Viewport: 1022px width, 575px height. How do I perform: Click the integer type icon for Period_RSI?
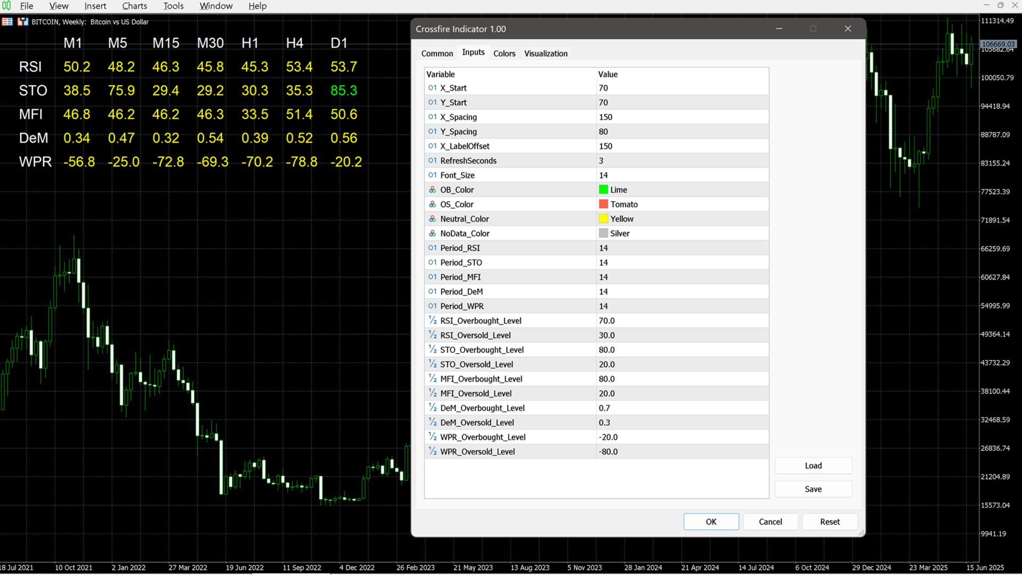[432, 248]
